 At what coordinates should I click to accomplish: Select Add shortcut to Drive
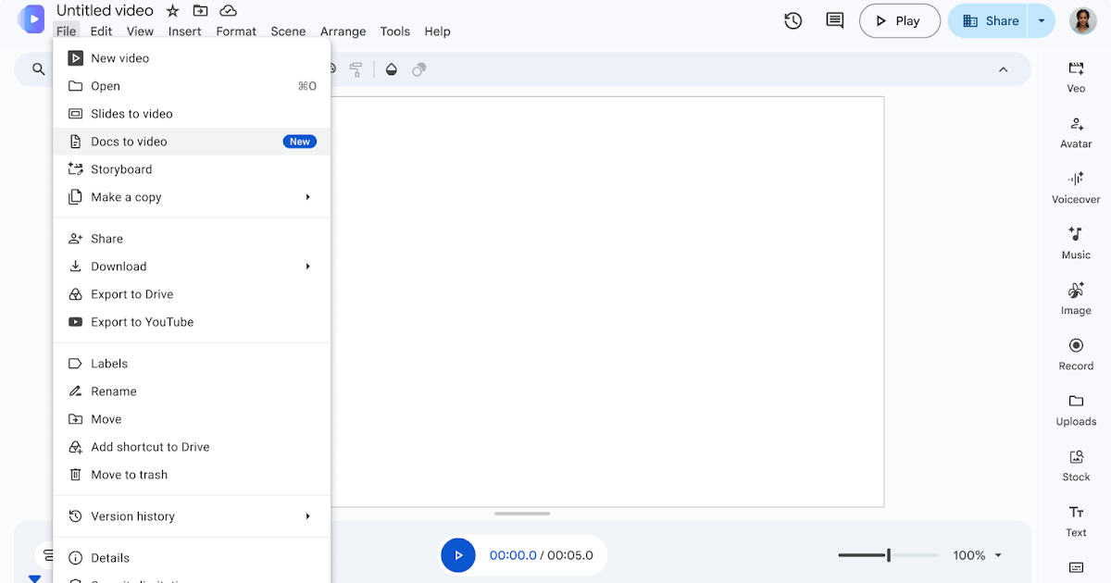(192, 447)
